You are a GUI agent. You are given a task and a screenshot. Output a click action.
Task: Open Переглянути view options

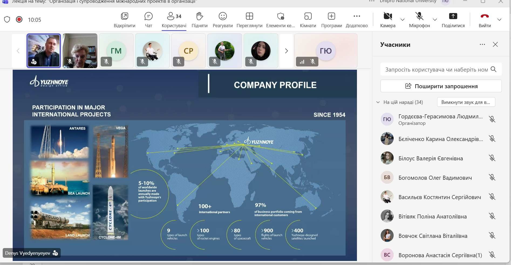pyautogui.click(x=249, y=20)
